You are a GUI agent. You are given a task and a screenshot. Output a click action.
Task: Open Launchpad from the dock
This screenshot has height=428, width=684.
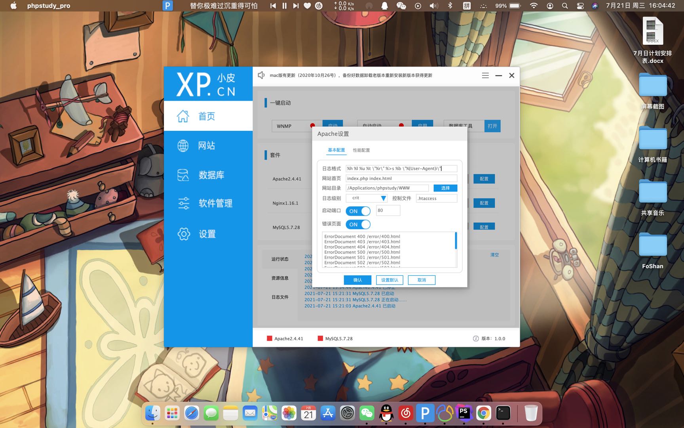coord(172,413)
